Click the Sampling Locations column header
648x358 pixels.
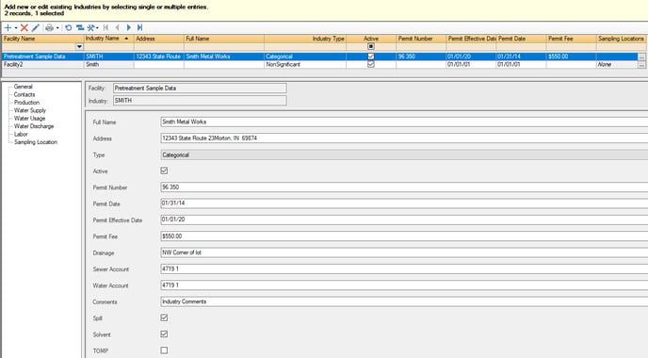(x=621, y=39)
